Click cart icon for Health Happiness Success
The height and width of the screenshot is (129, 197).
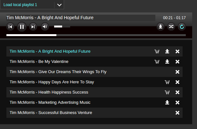tap(167, 92)
